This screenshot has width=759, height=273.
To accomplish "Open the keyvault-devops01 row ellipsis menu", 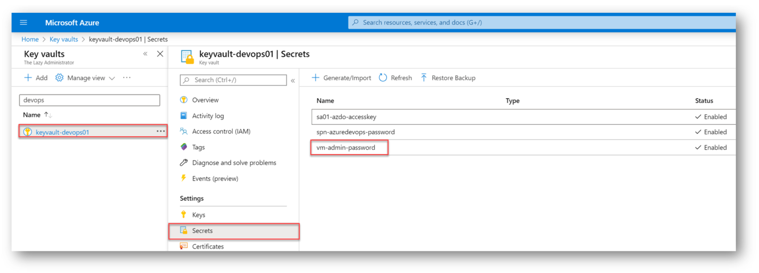I will (161, 131).
